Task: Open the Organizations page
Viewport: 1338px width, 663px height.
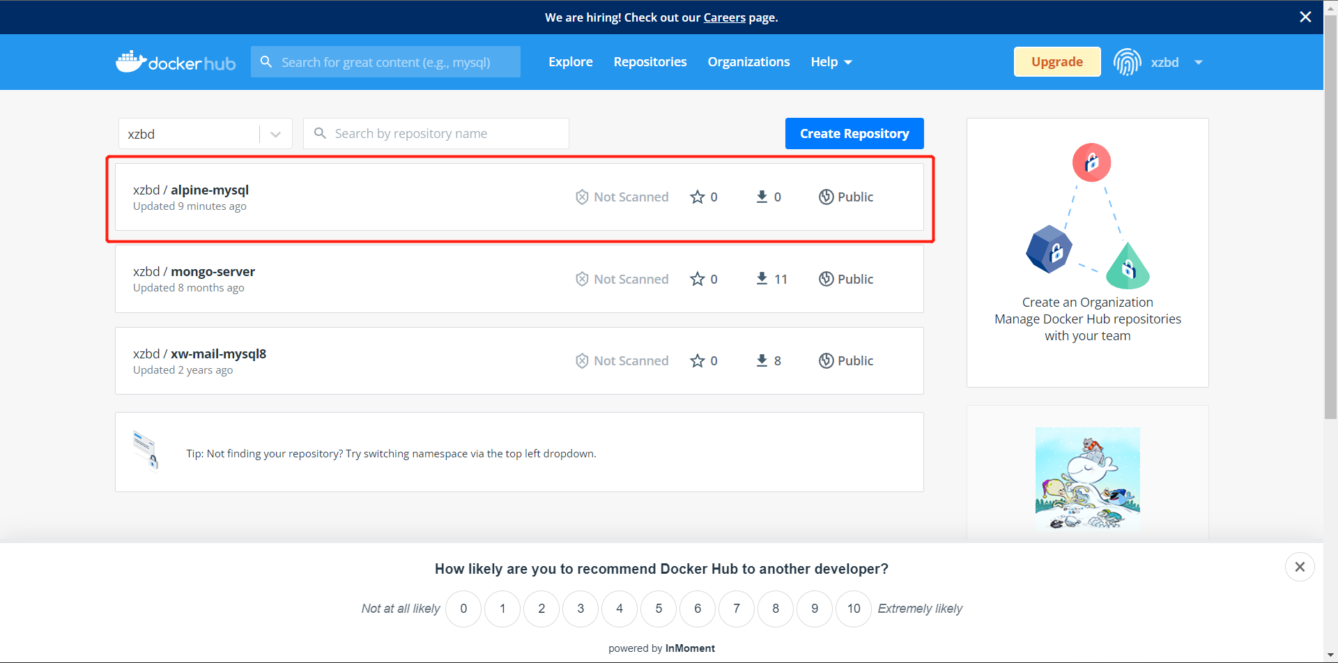Action: click(748, 61)
